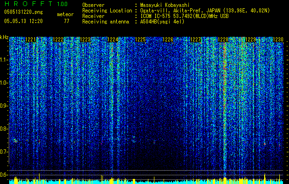Select the filename 0505131220.png

23,12
